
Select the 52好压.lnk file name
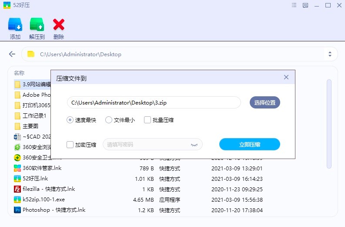pos(35,179)
